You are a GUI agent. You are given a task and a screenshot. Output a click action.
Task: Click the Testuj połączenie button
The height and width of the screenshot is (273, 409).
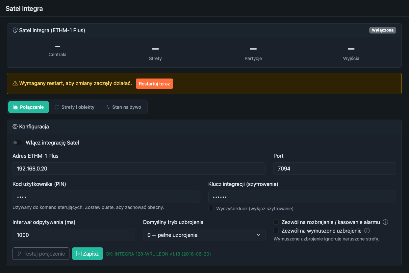click(x=41, y=254)
